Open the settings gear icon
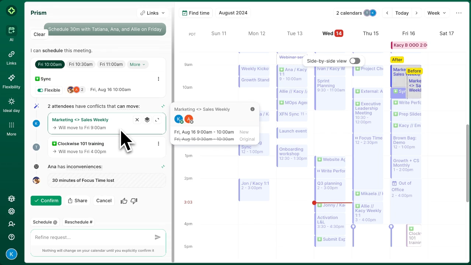 [x=11, y=211]
